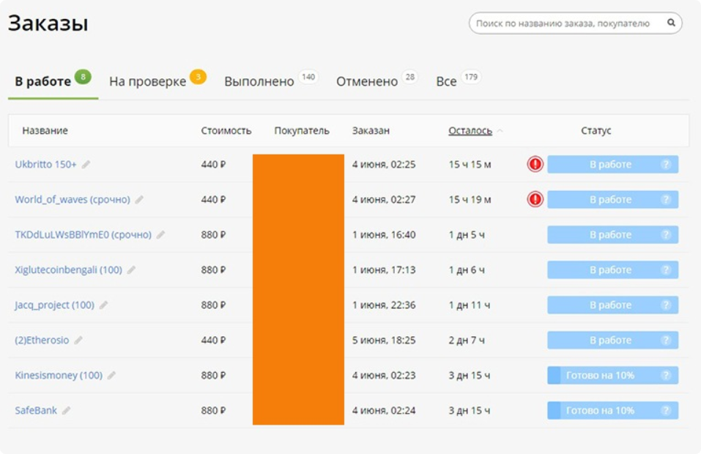
Task: Click help question mark in SafeBank status
Action: [x=666, y=411]
